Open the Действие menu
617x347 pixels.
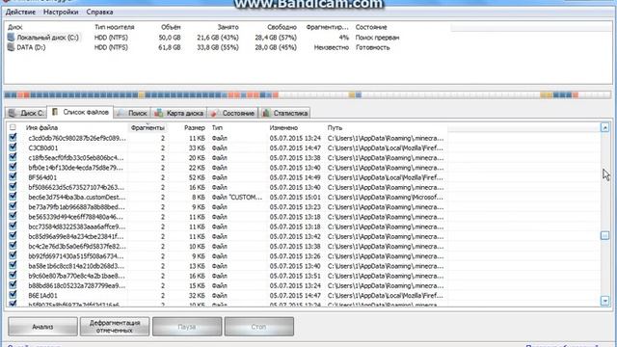point(20,13)
